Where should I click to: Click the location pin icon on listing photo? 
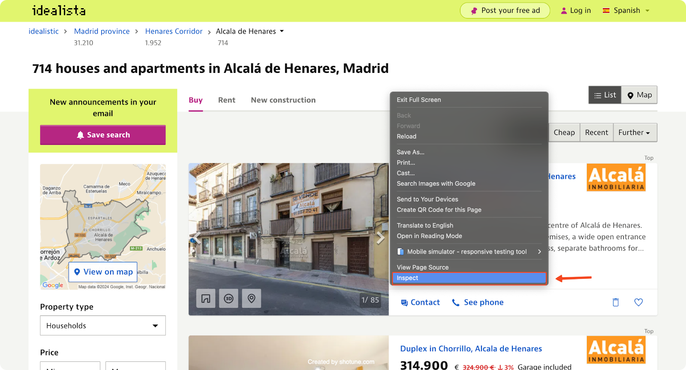[252, 298]
